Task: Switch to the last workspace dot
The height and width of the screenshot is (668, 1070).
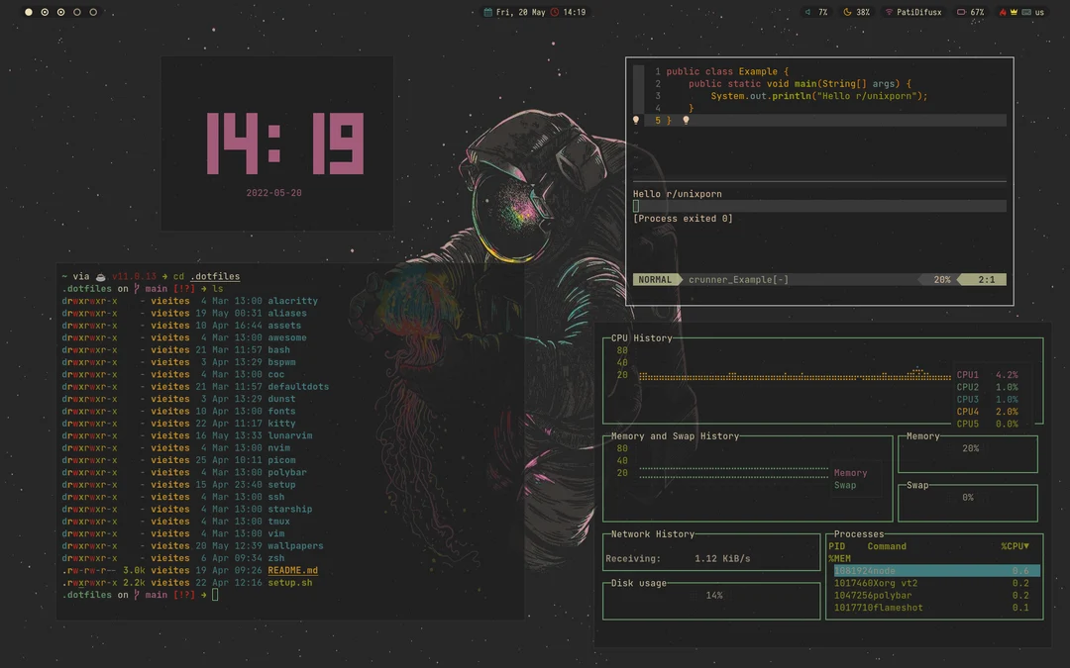Action: coord(93,12)
